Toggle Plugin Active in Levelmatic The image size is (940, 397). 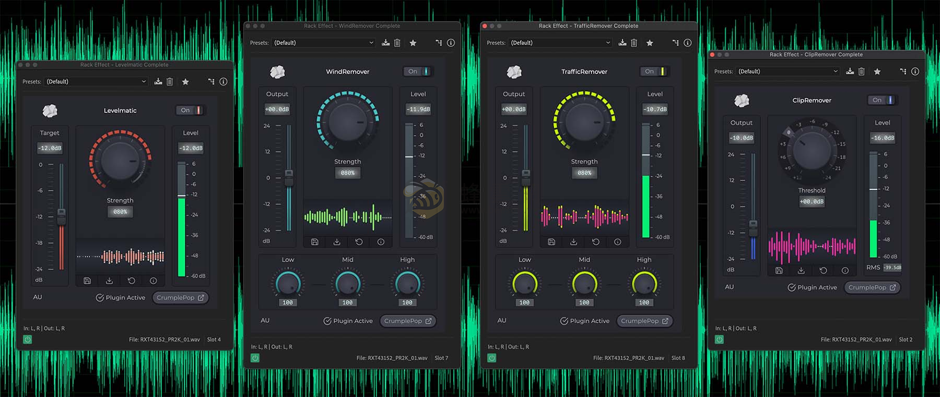(x=121, y=297)
